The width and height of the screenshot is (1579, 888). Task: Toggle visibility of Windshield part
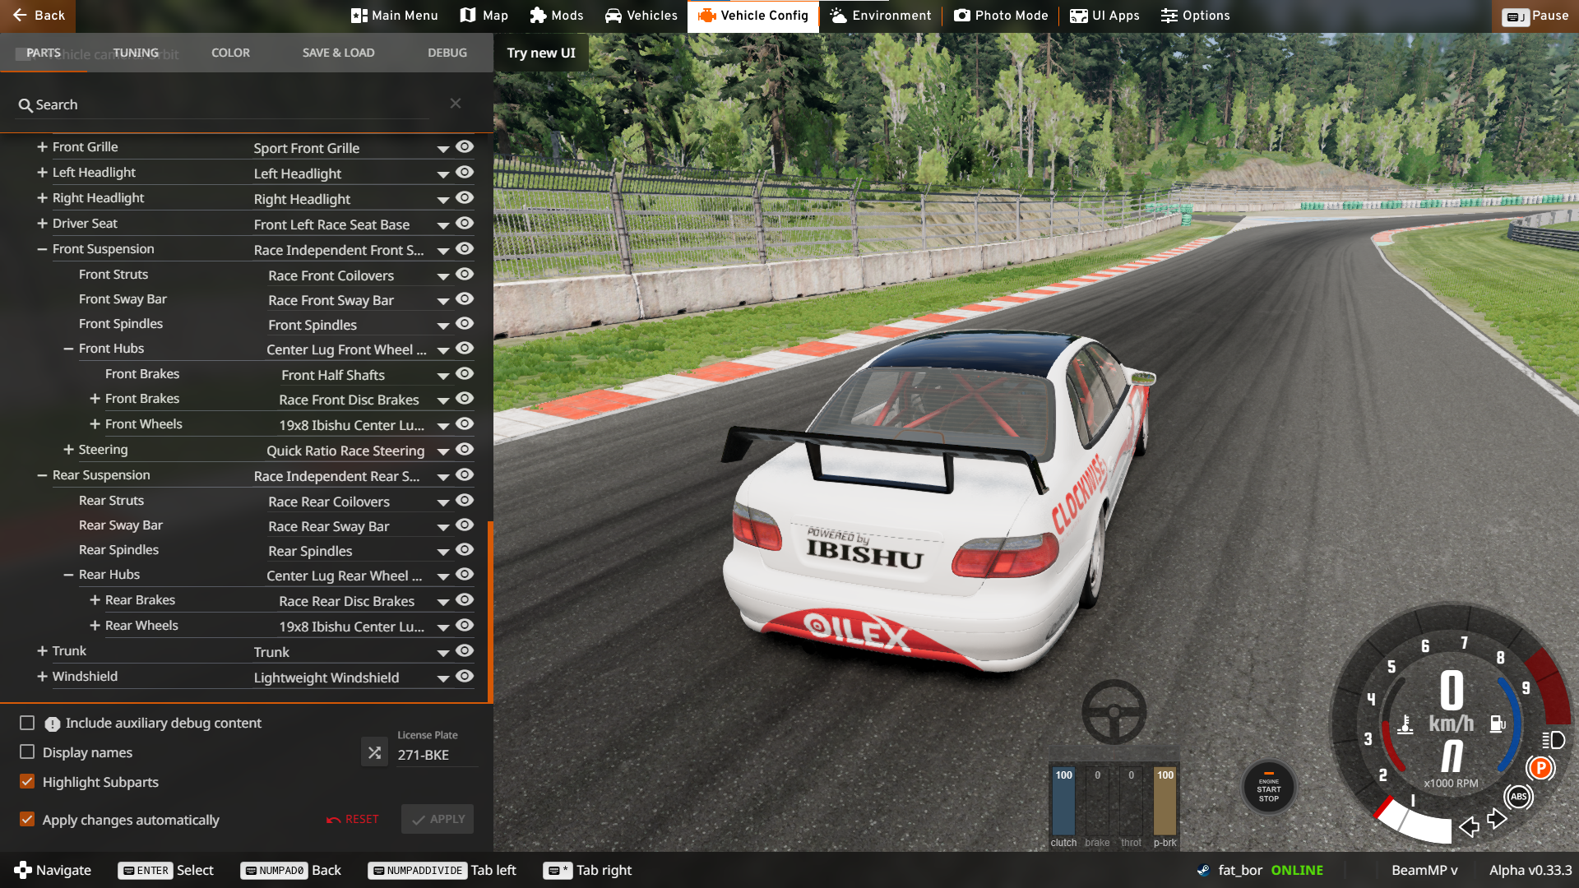(465, 676)
